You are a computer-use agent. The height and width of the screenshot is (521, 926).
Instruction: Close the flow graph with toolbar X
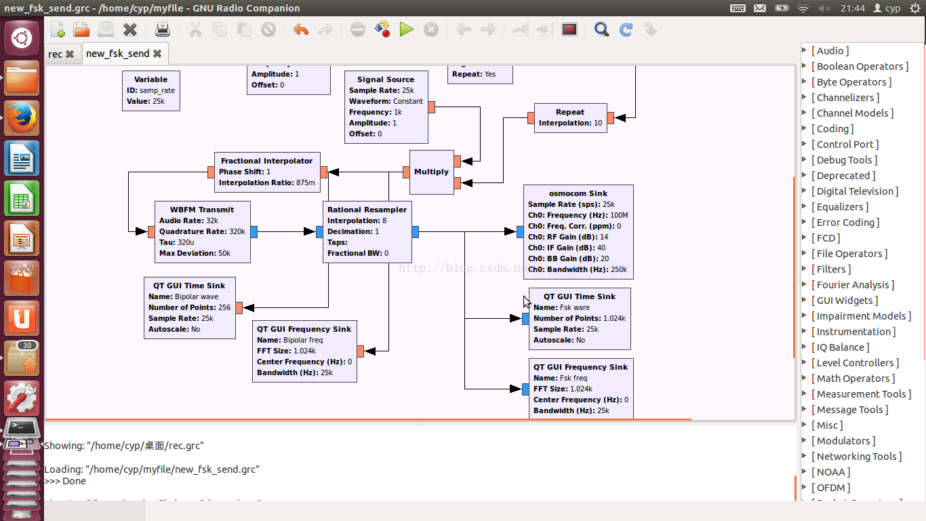click(x=130, y=29)
